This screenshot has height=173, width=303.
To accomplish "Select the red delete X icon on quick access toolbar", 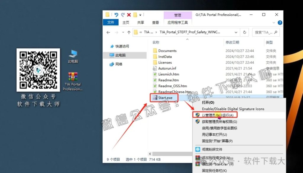I will pyautogui.click(x=128, y=15).
